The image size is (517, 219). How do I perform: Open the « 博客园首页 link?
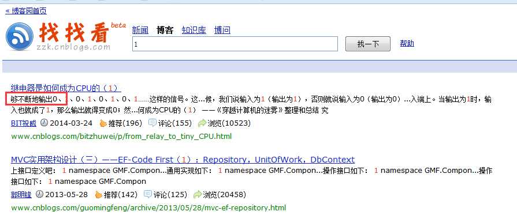[x=26, y=11]
